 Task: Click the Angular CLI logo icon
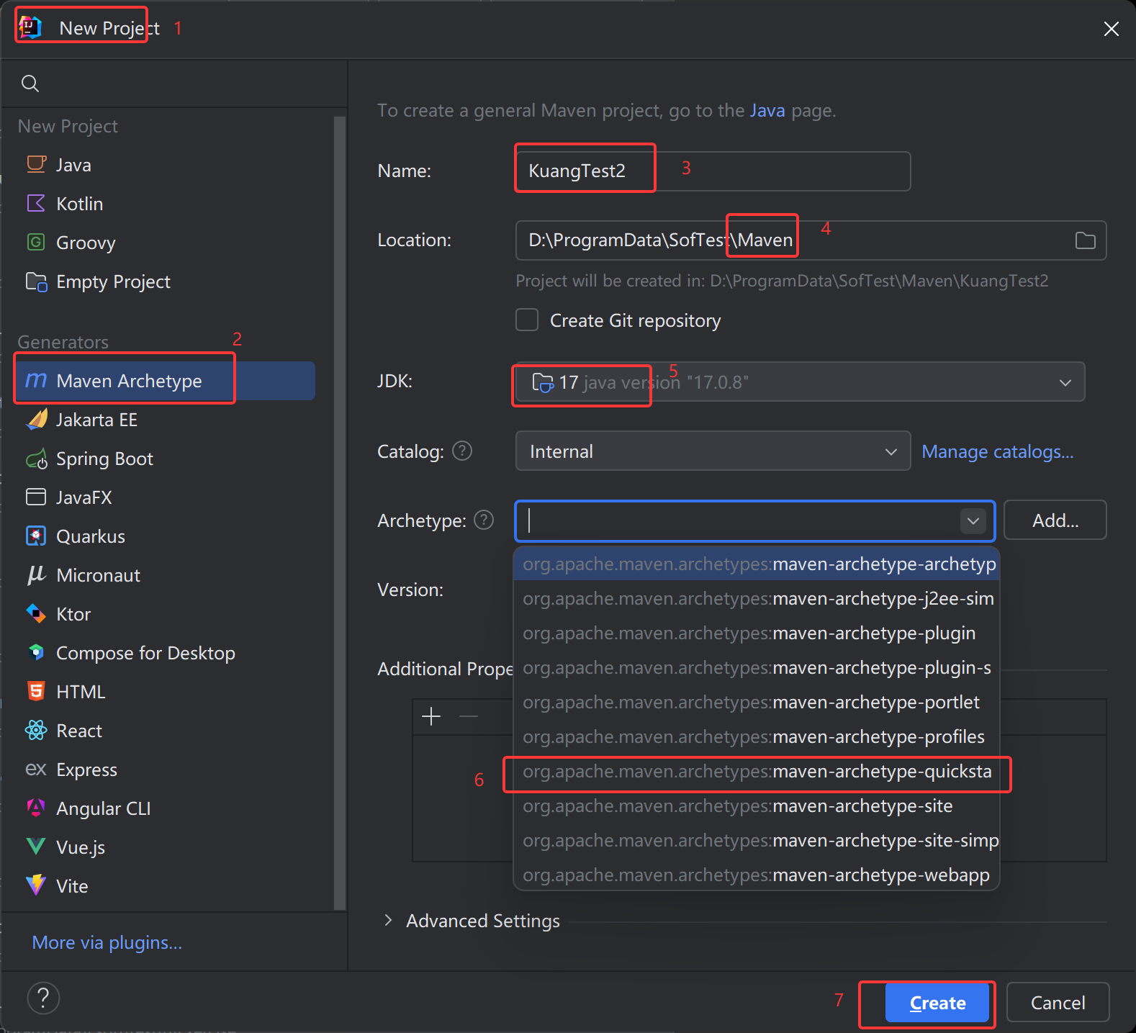[36, 808]
